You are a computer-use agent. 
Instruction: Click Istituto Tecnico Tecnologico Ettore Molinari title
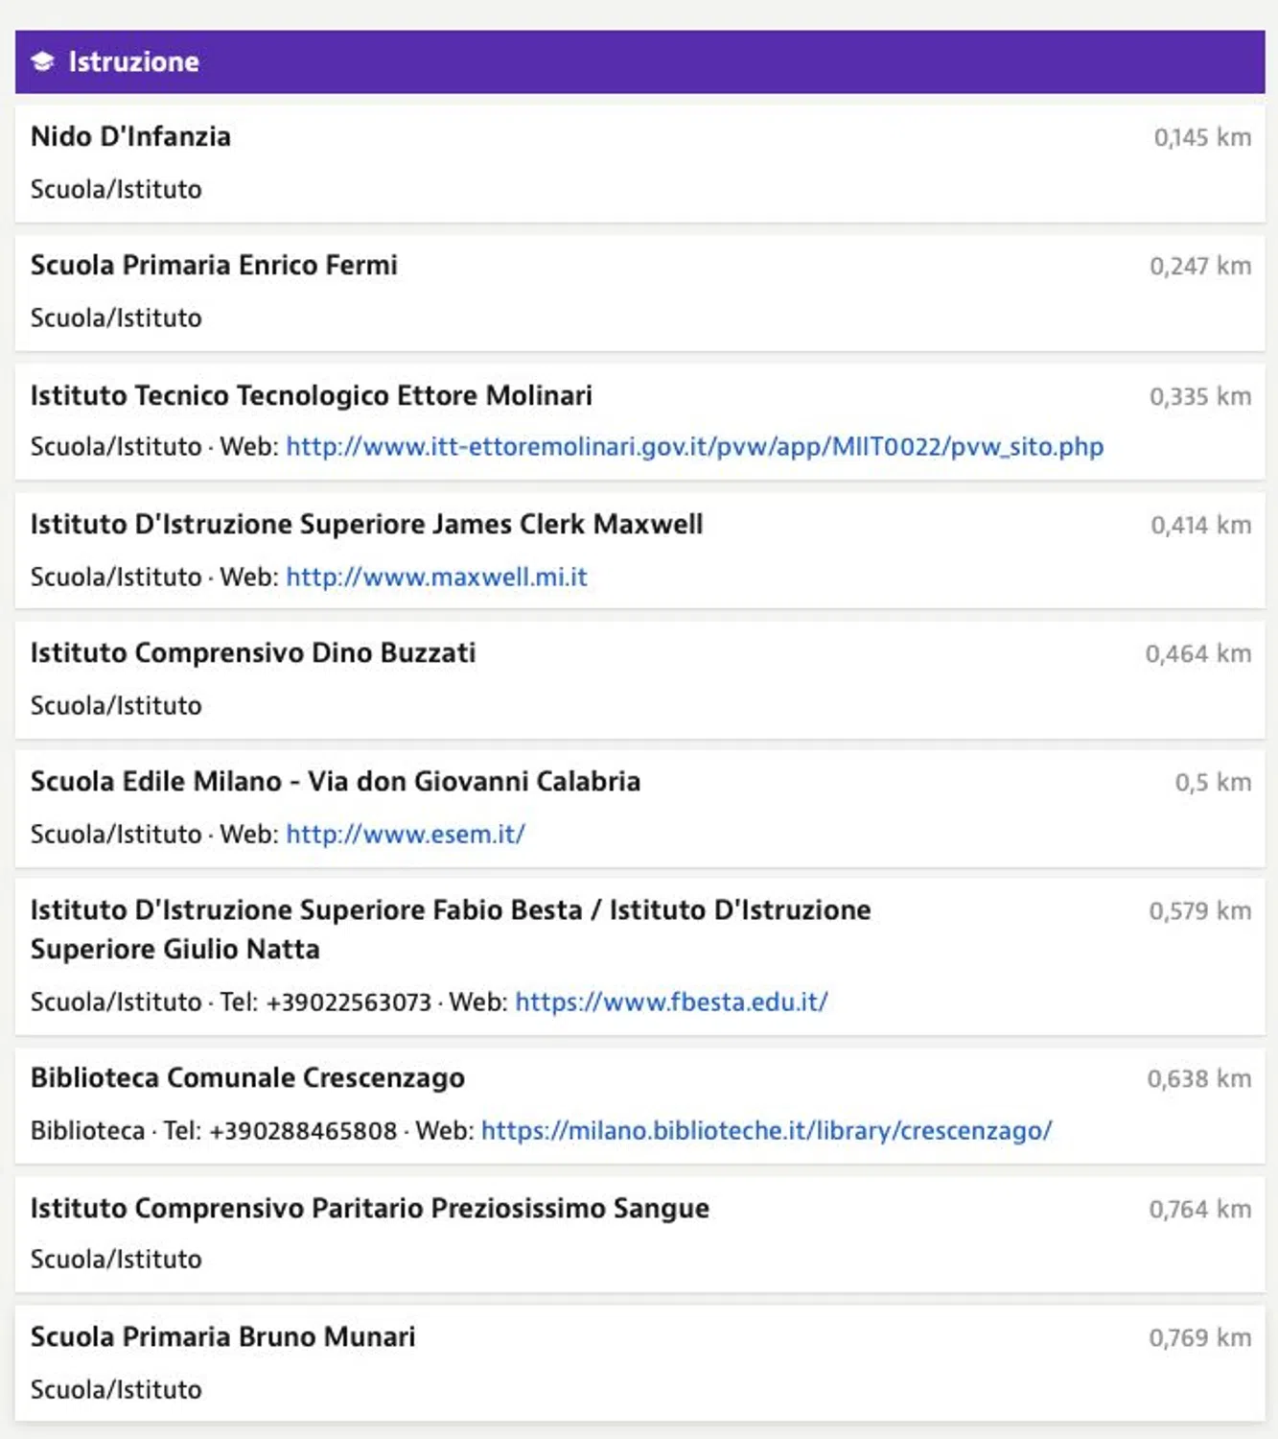(311, 395)
